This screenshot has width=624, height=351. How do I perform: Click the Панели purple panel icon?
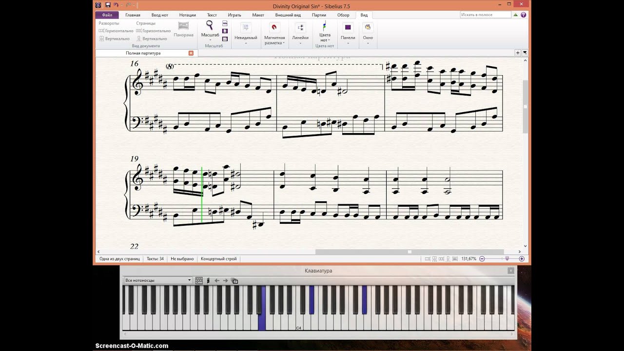348,27
